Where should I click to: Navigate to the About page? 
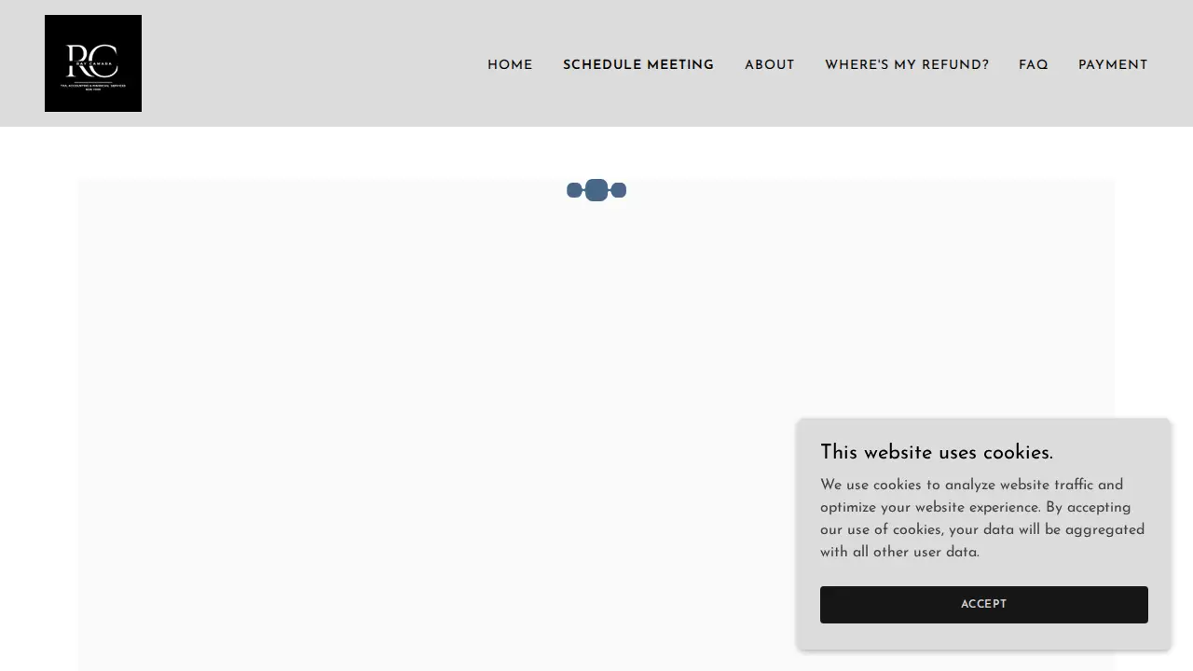tap(770, 65)
